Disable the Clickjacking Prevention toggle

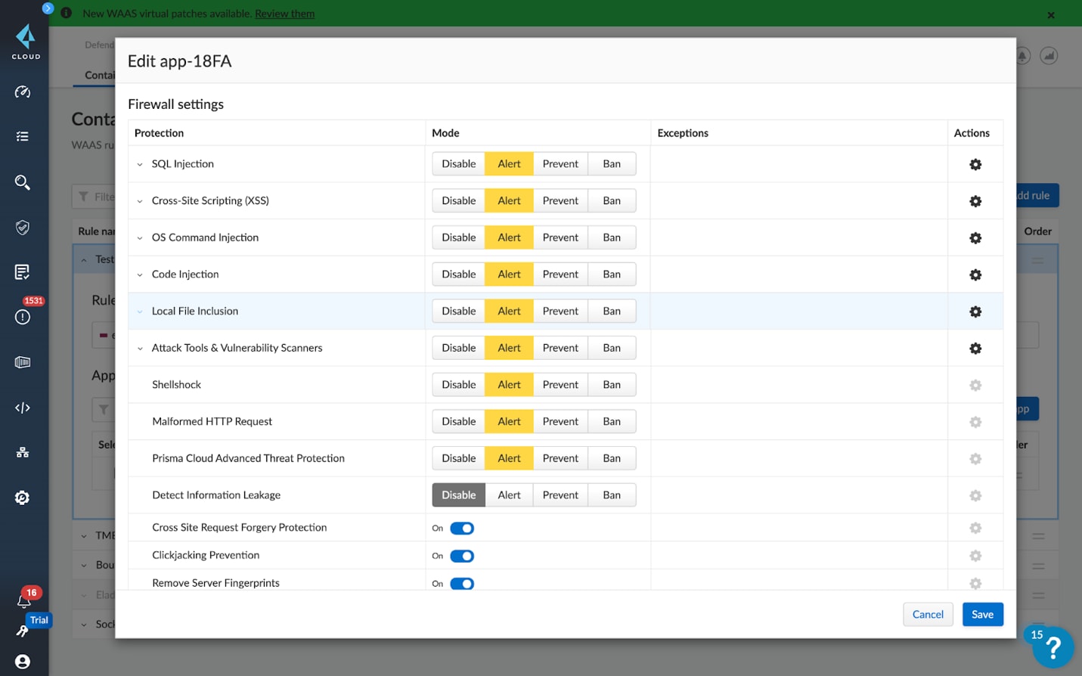(x=462, y=556)
